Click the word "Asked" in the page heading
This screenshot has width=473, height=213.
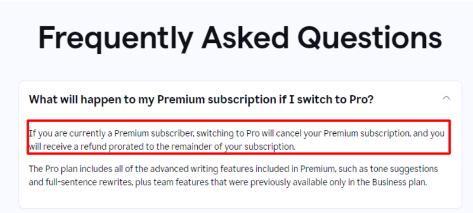point(245,38)
